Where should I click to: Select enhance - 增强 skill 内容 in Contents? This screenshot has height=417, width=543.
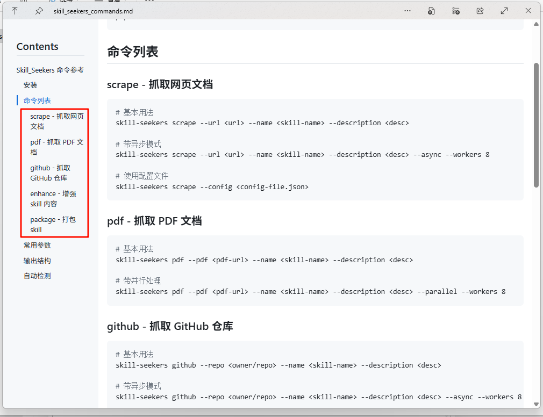point(53,198)
